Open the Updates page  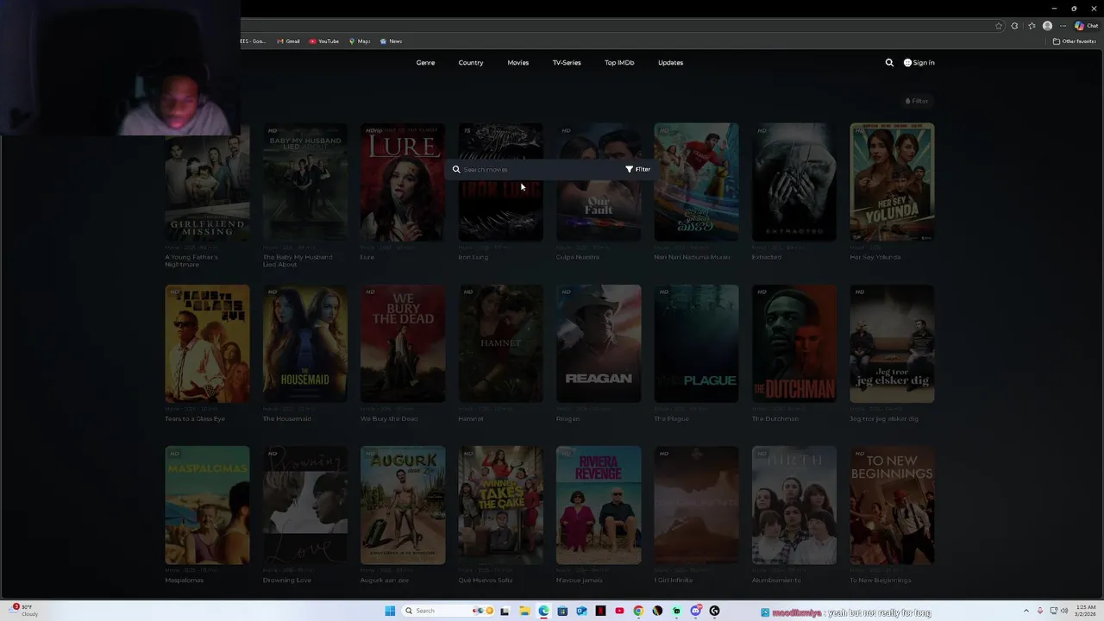point(670,62)
